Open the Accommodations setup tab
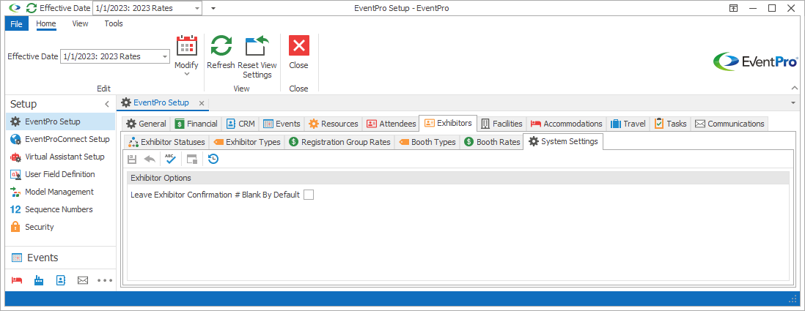This screenshot has width=805, height=311. 566,124
